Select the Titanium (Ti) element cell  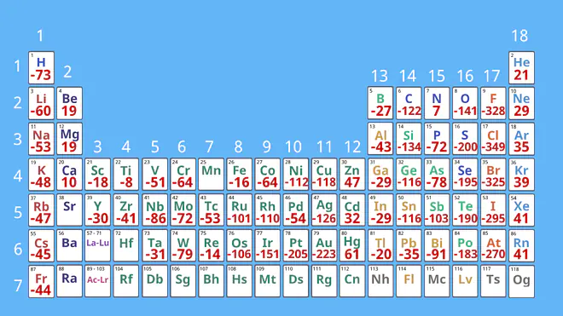click(126, 175)
